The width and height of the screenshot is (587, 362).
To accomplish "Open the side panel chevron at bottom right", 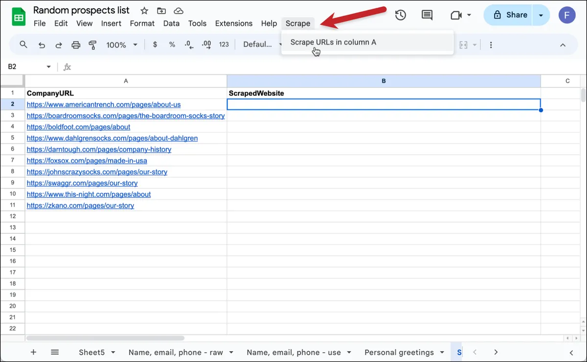I will pos(571,352).
